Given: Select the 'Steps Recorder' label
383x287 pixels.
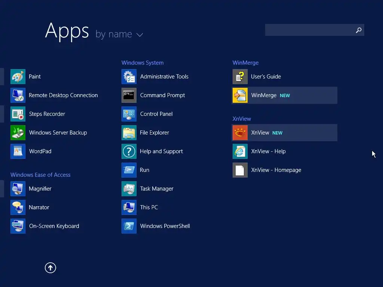Looking at the screenshot, I should point(47,114).
